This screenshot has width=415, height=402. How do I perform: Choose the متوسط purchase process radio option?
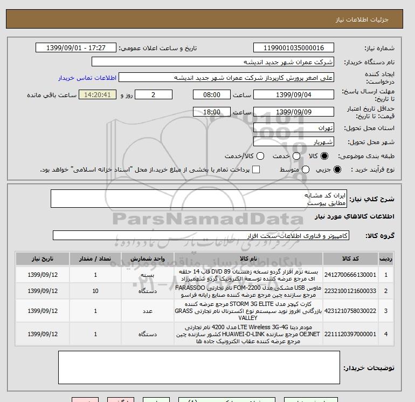tap(306, 169)
